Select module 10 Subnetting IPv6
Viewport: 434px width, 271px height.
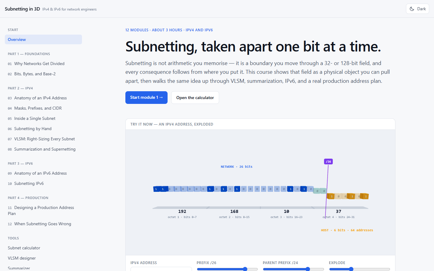coord(43,183)
